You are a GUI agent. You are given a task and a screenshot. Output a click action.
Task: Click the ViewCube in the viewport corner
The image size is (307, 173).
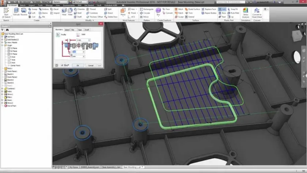click(x=297, y=35)
